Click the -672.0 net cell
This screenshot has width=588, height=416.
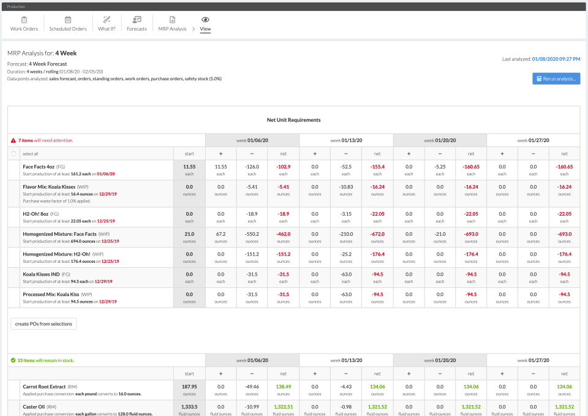377,234
